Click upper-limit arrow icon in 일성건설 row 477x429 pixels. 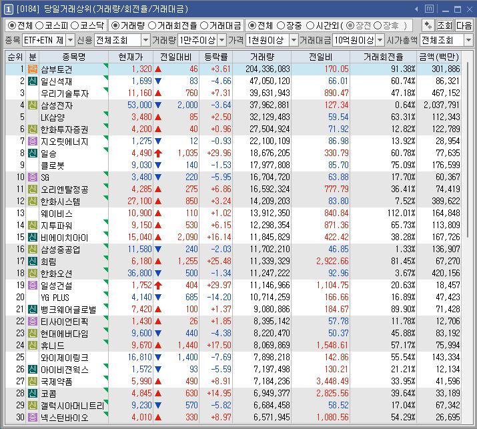[x=158, y=285]
